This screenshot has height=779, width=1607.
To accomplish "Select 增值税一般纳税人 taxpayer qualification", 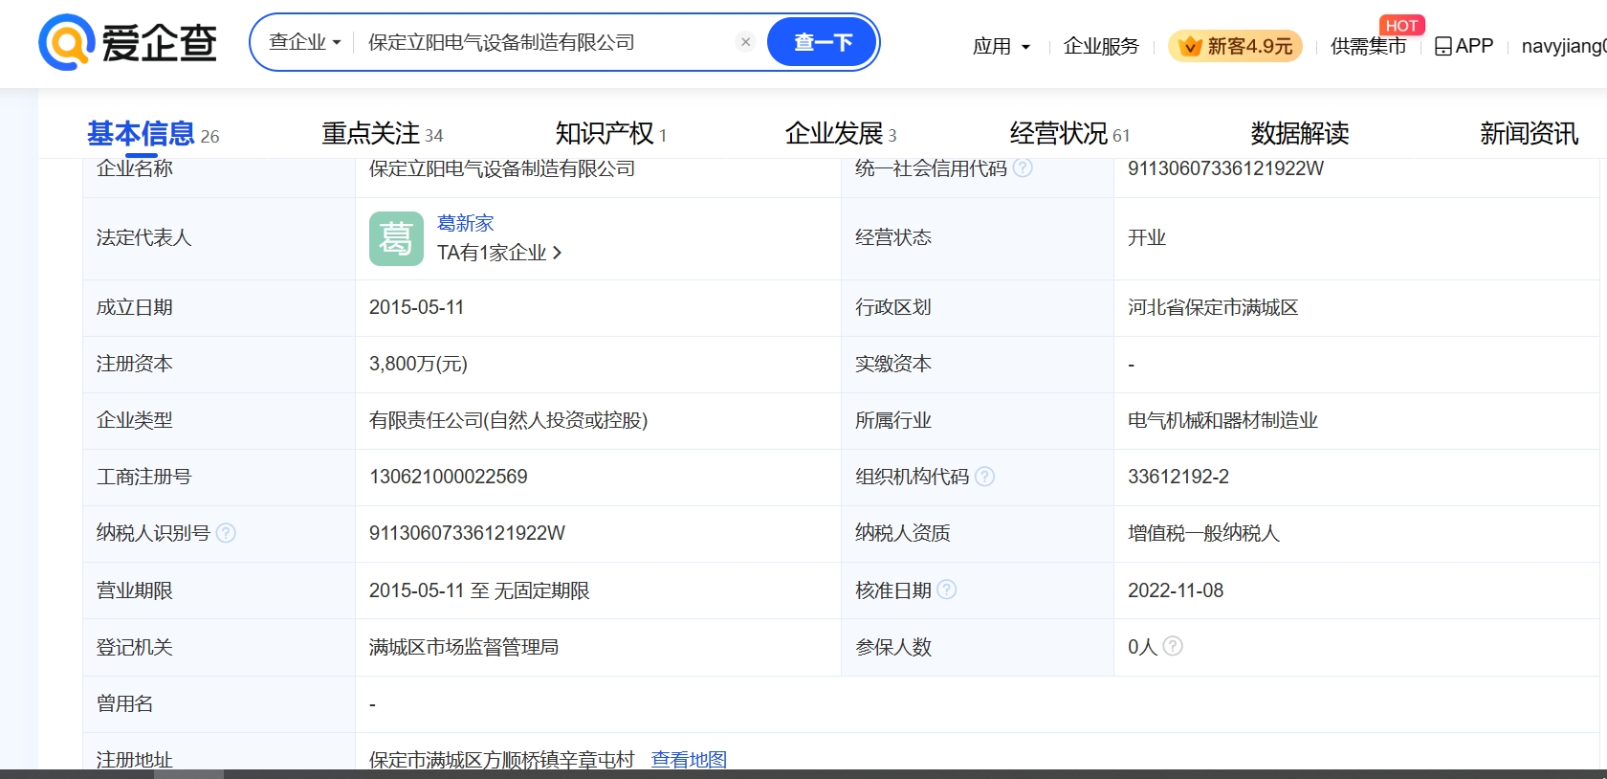I will [1203, 533].
